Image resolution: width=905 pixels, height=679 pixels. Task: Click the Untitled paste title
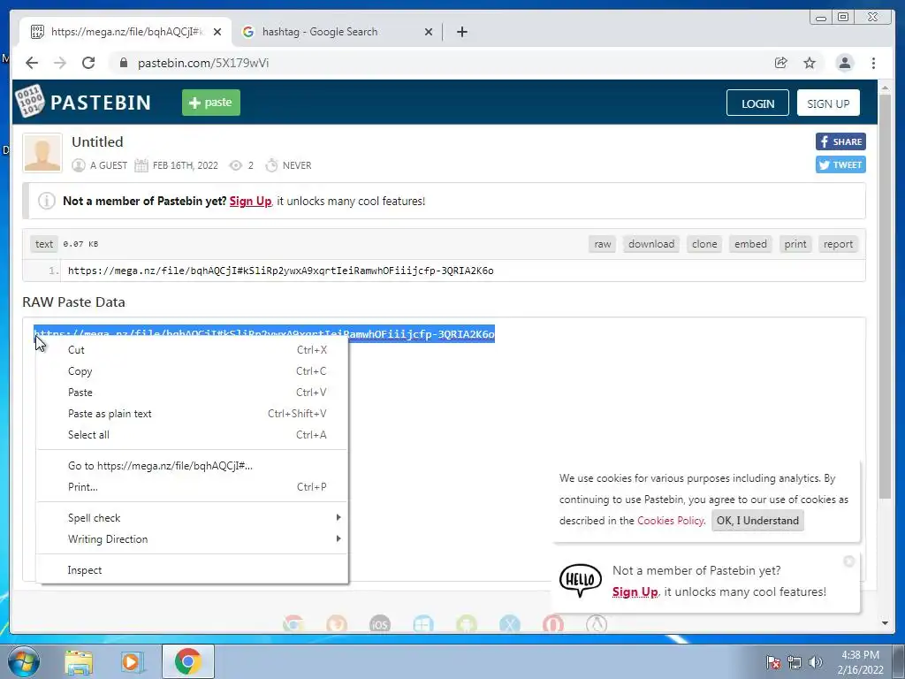coord(97,142)
